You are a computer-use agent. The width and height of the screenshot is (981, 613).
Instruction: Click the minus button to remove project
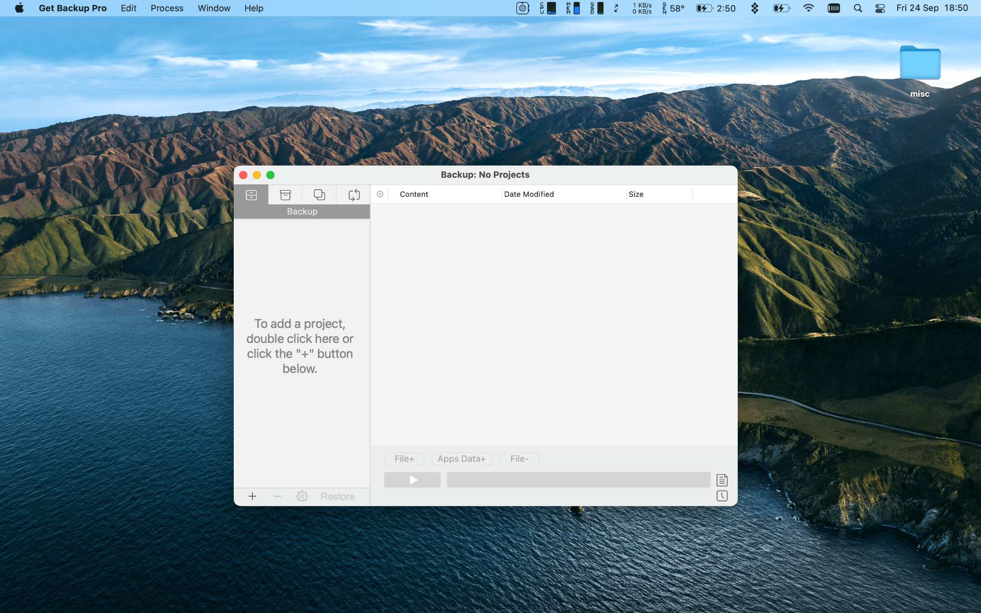click(x=277, y=496)
